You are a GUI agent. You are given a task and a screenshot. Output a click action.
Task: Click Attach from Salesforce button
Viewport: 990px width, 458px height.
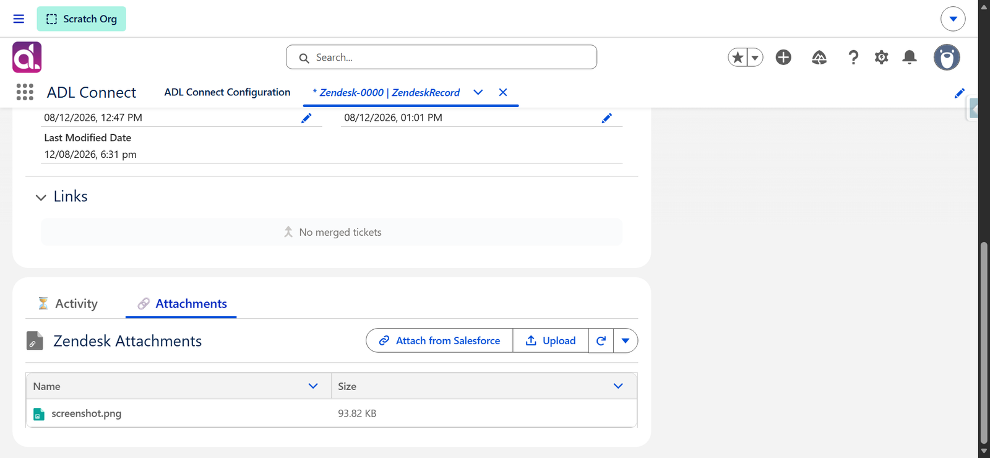[x=439, y=340]
